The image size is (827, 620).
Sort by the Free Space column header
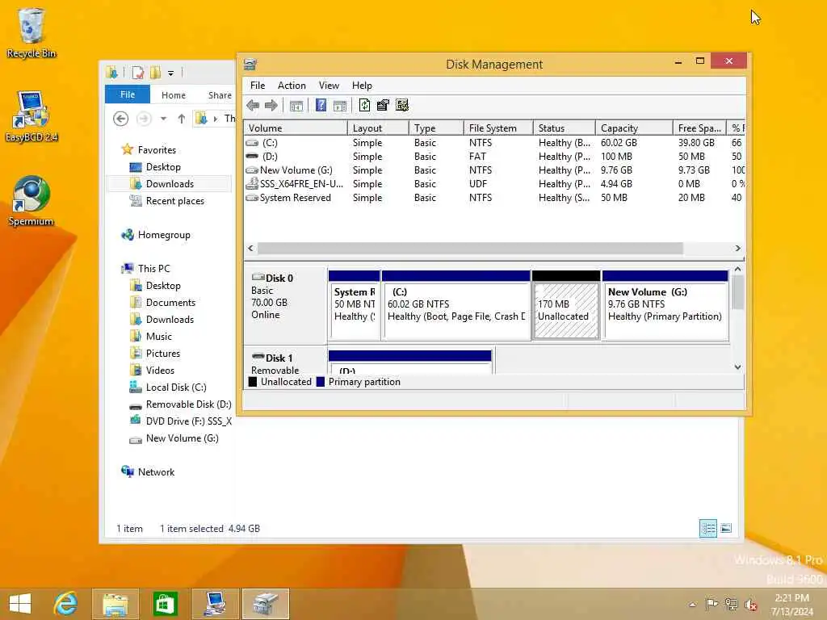(x=700, y=128)
